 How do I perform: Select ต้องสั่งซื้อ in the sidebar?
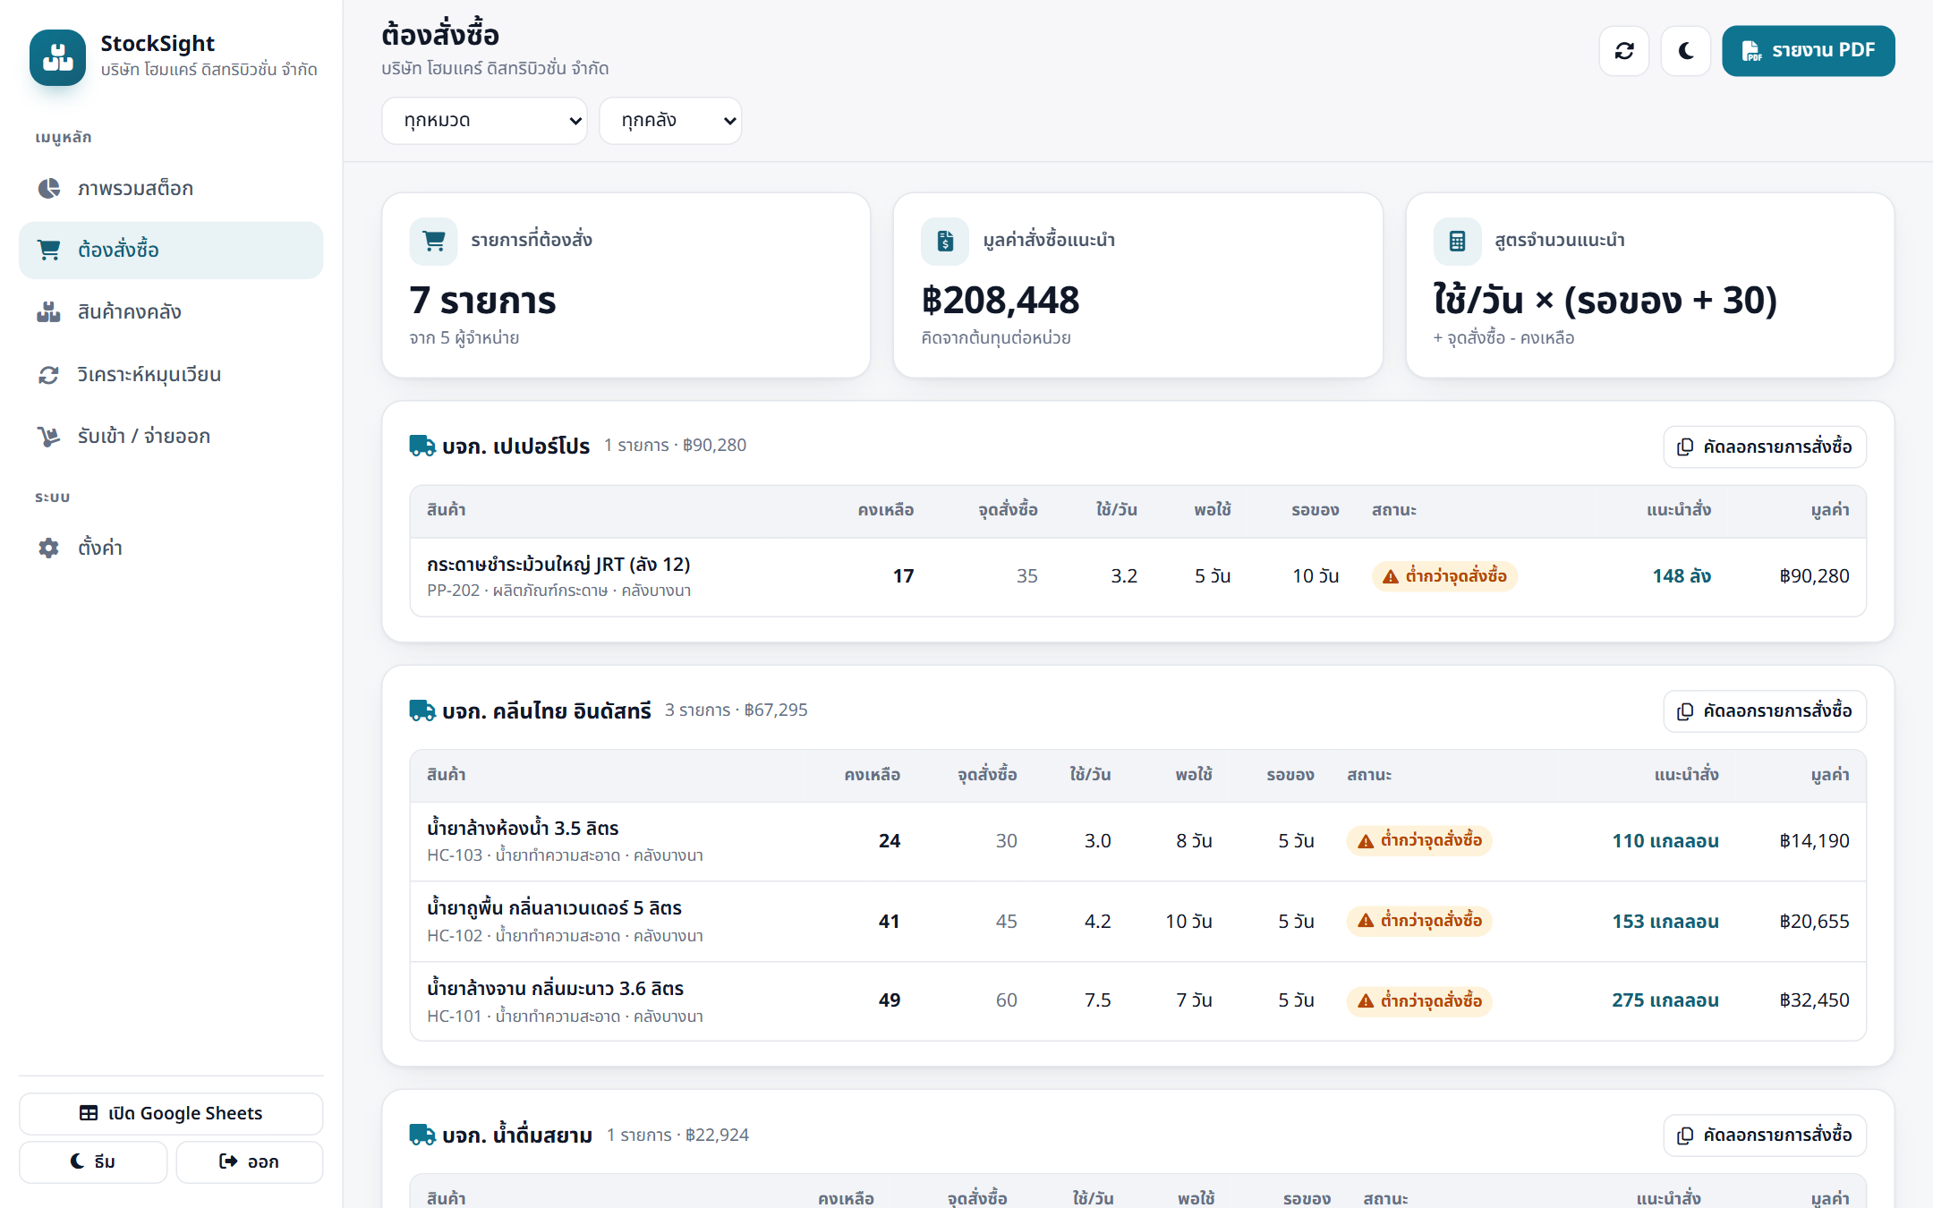click(171, 250)
